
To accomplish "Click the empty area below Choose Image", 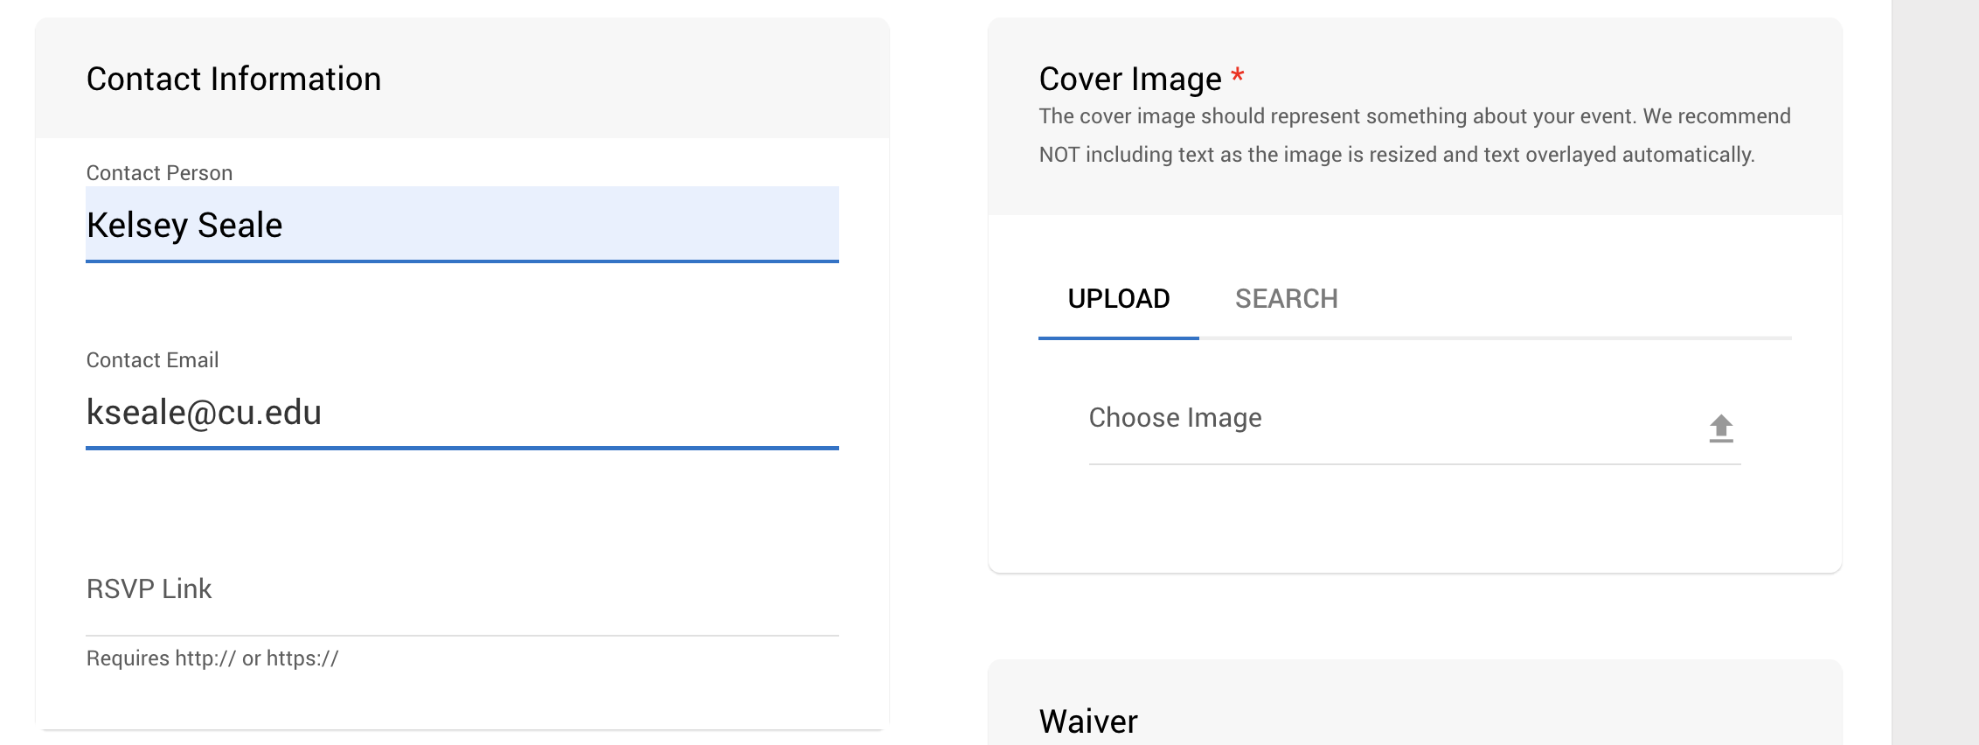I will coord(1415,518).
